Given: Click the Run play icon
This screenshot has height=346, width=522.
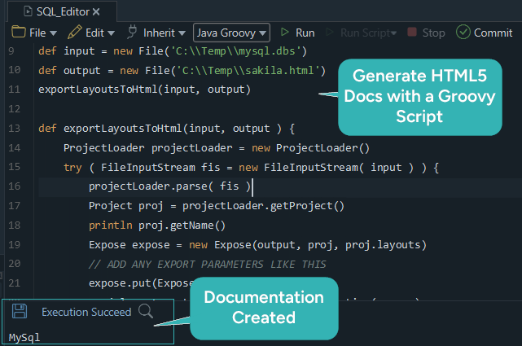Looking at the screenshot, I should click(x=285, y=33).
